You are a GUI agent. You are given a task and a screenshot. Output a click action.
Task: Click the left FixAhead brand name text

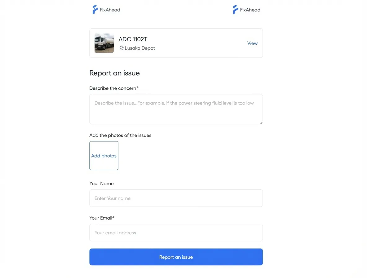click(110, 10)
